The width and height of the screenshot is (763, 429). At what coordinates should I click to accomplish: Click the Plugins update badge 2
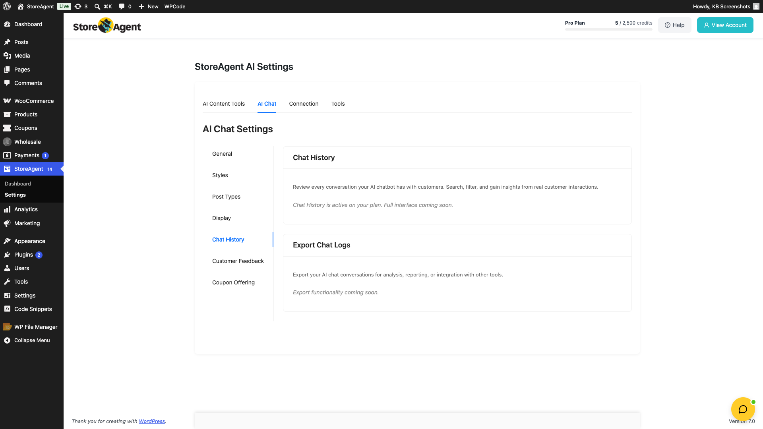(x=39, y=255)
